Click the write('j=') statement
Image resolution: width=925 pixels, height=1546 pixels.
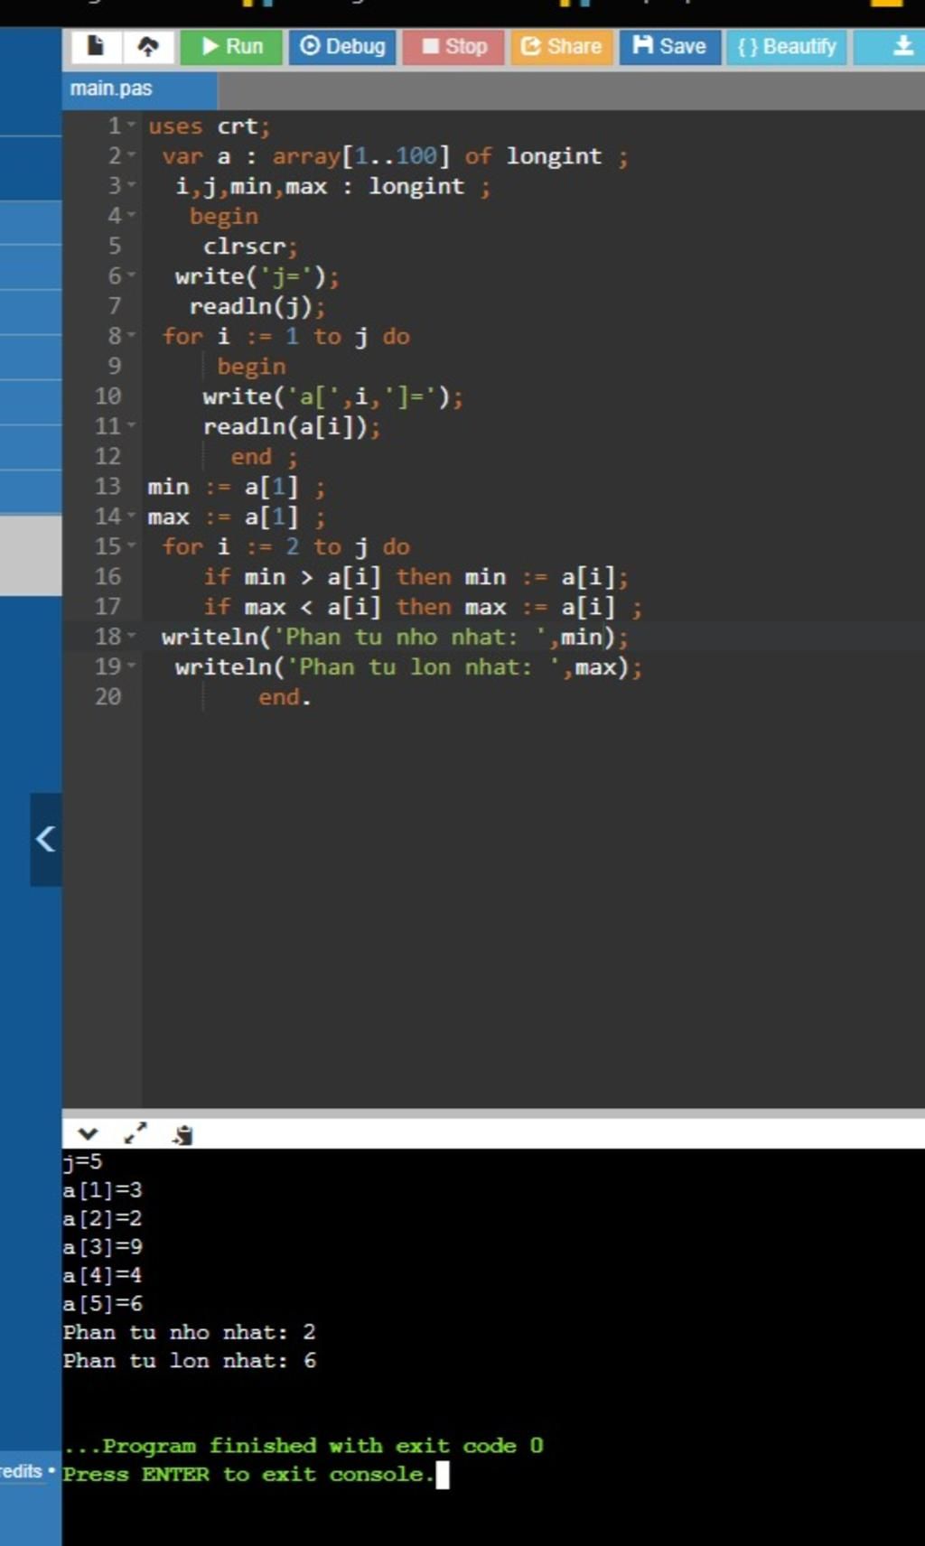point(257,275)
